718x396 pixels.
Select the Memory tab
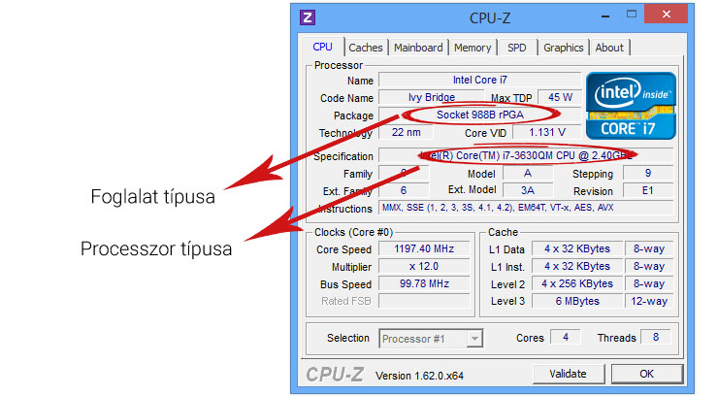(x=473, y=48)
